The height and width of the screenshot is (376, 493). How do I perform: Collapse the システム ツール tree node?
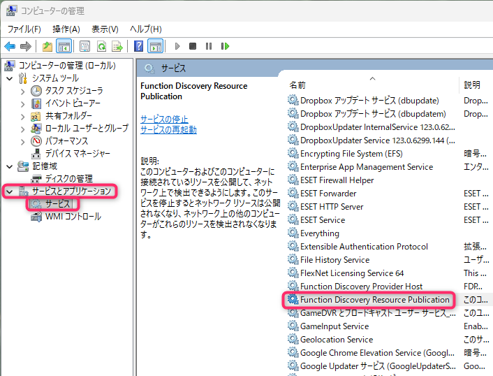pos(9,78)
